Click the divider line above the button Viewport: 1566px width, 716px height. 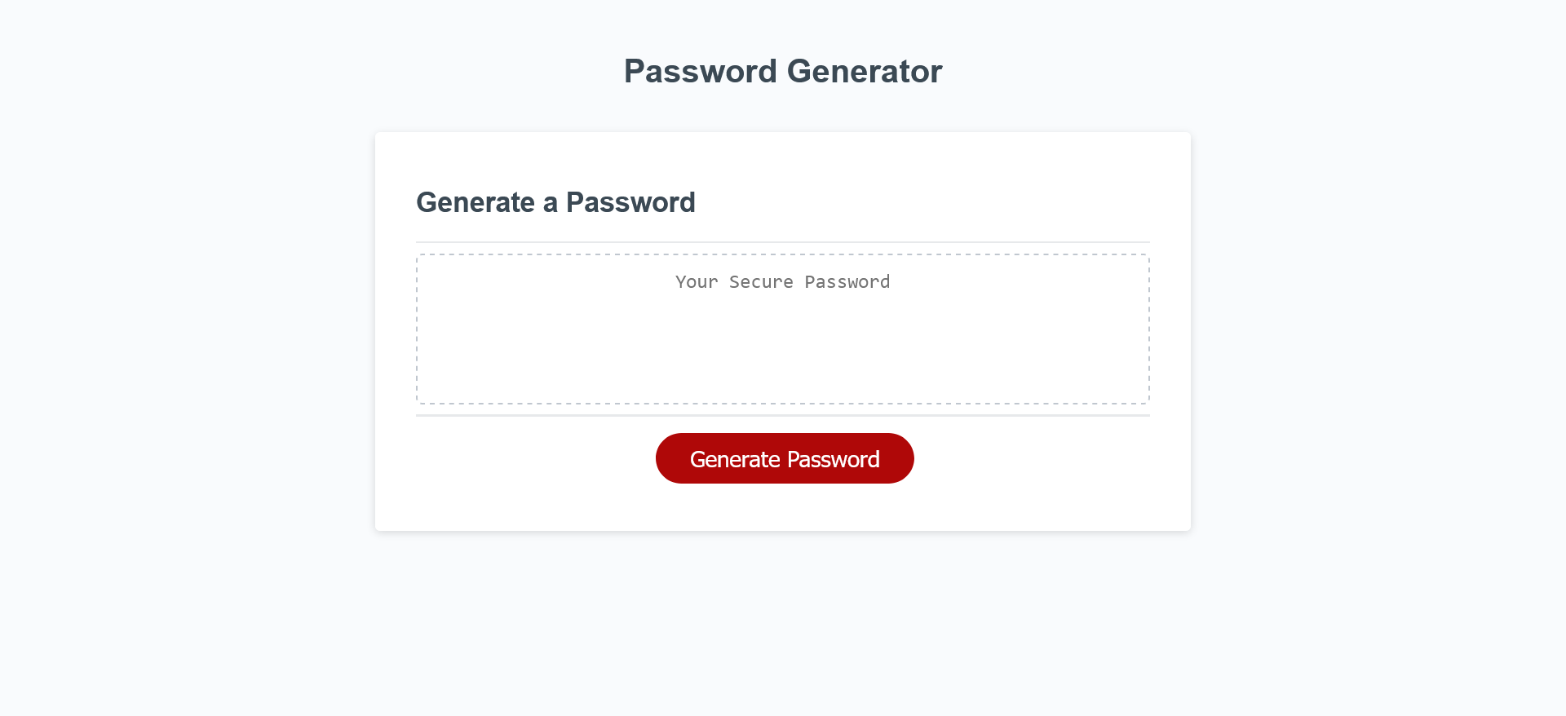tap(782, 415)
